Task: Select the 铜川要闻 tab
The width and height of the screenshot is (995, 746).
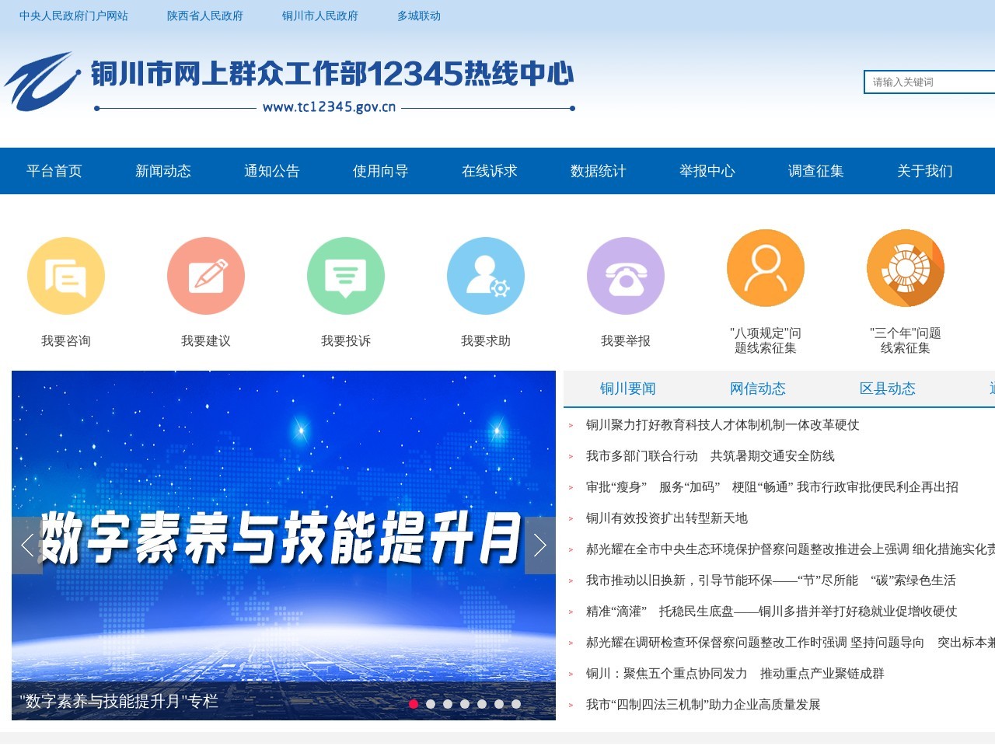Action: coord(628,389)
